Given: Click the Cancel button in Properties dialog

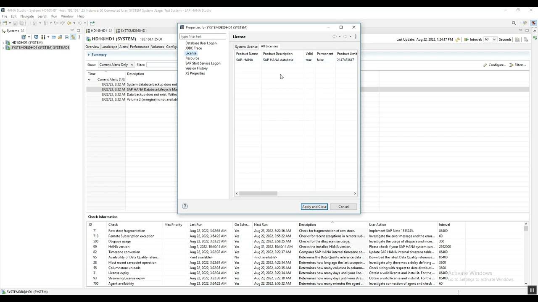Looking at the screenshot, I should pyautogui.click(x=343, y=206).
